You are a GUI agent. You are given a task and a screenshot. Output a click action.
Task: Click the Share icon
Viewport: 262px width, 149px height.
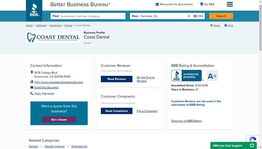(x=211, y=25)
